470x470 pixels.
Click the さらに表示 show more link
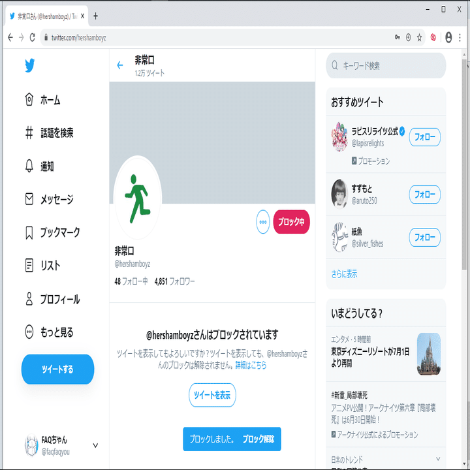[x=344, y=274]
